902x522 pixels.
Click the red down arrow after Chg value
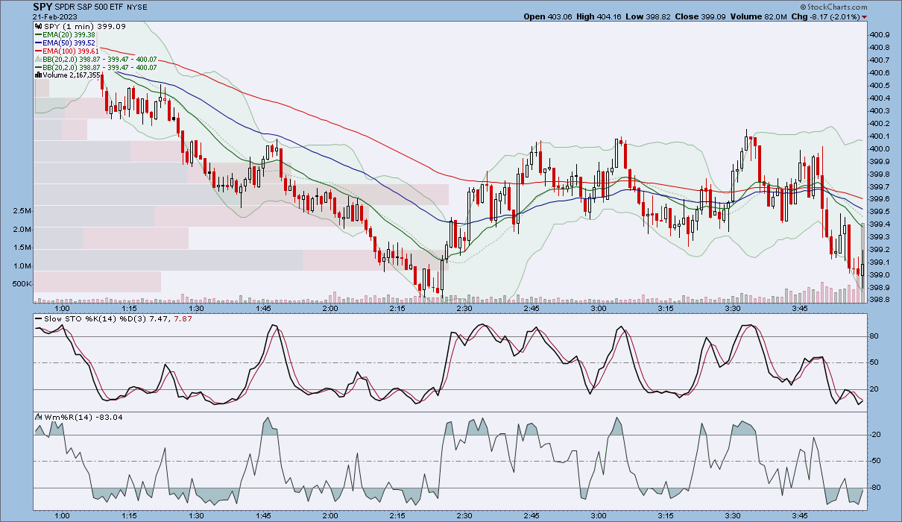(865, 16)
